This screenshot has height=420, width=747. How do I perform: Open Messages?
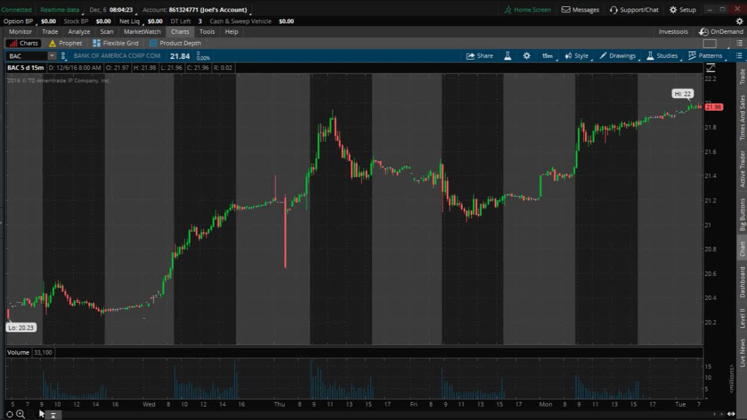click(580, 9)
